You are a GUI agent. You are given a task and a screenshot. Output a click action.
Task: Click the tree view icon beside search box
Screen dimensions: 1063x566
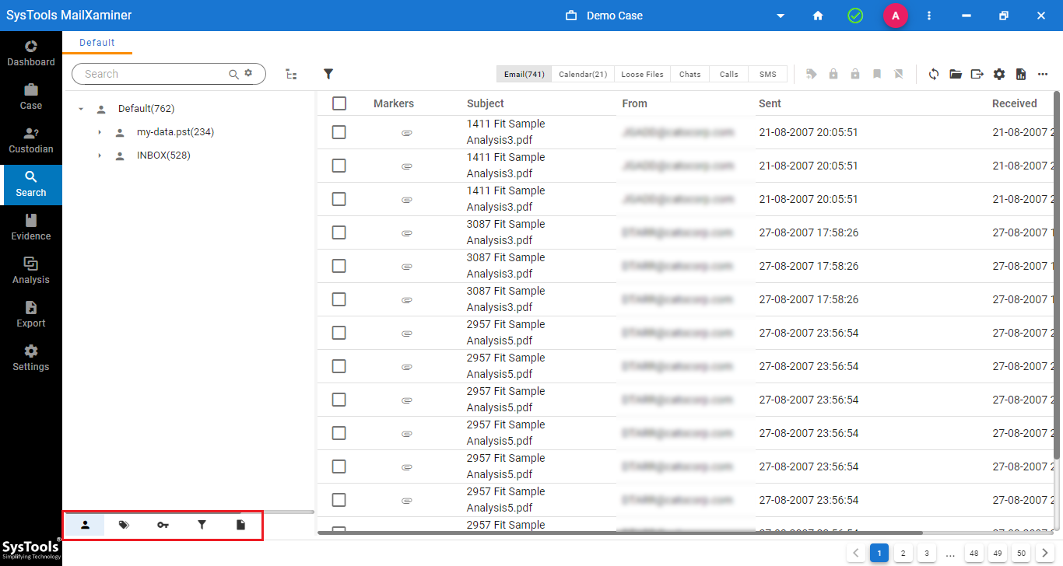291,74
